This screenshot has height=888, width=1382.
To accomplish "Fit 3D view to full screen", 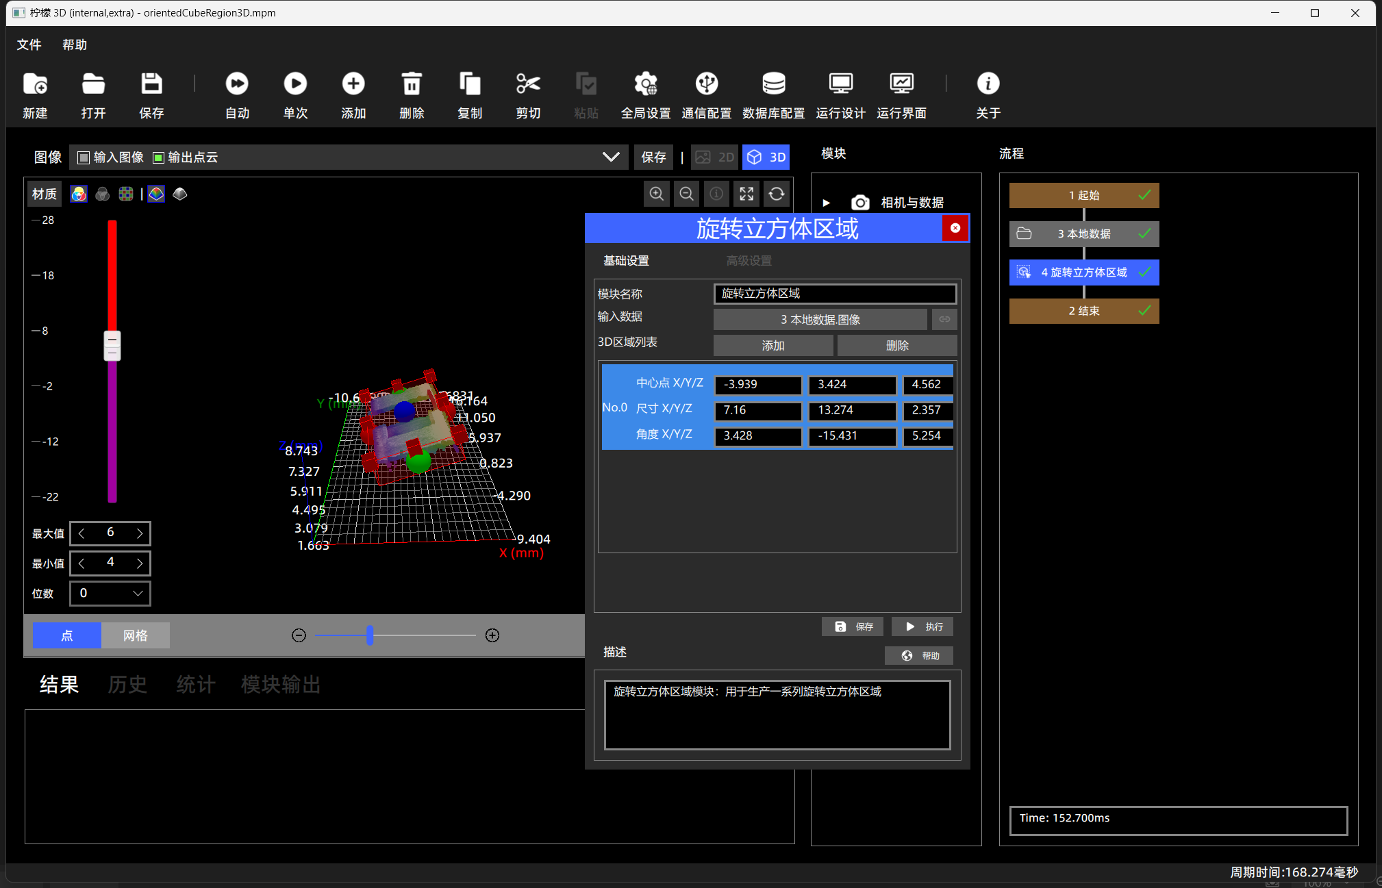I will click(746, 194).
